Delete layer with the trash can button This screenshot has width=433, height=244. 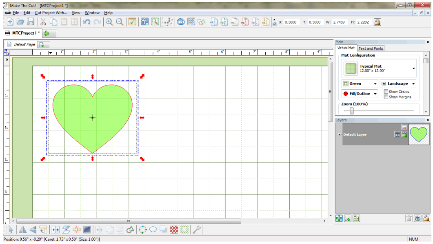pyautogui.click(x=409, y=219)
